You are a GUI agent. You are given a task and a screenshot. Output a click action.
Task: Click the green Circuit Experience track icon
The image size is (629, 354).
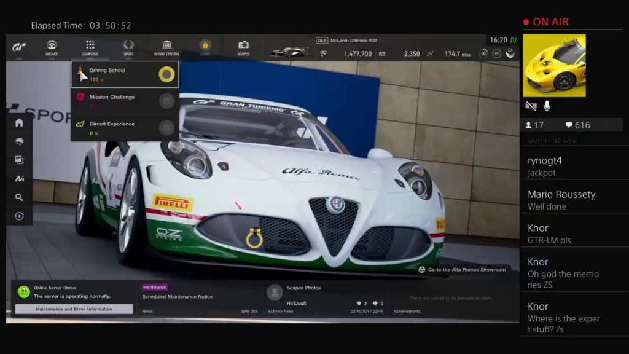(80, 124)
